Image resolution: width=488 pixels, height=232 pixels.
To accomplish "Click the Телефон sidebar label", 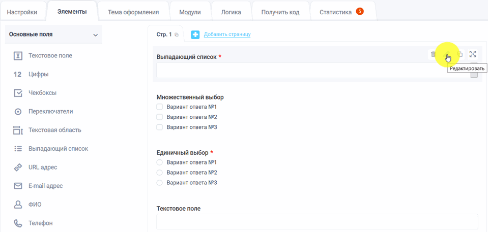I will [x=41, y=223].
